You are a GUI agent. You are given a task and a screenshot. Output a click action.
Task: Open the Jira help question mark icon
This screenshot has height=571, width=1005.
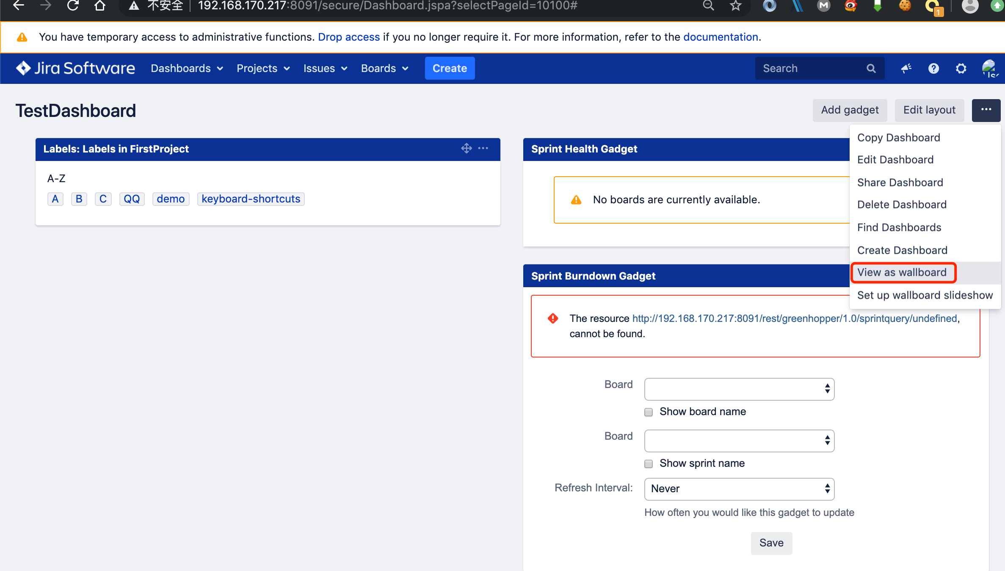[x=933, y=68]
